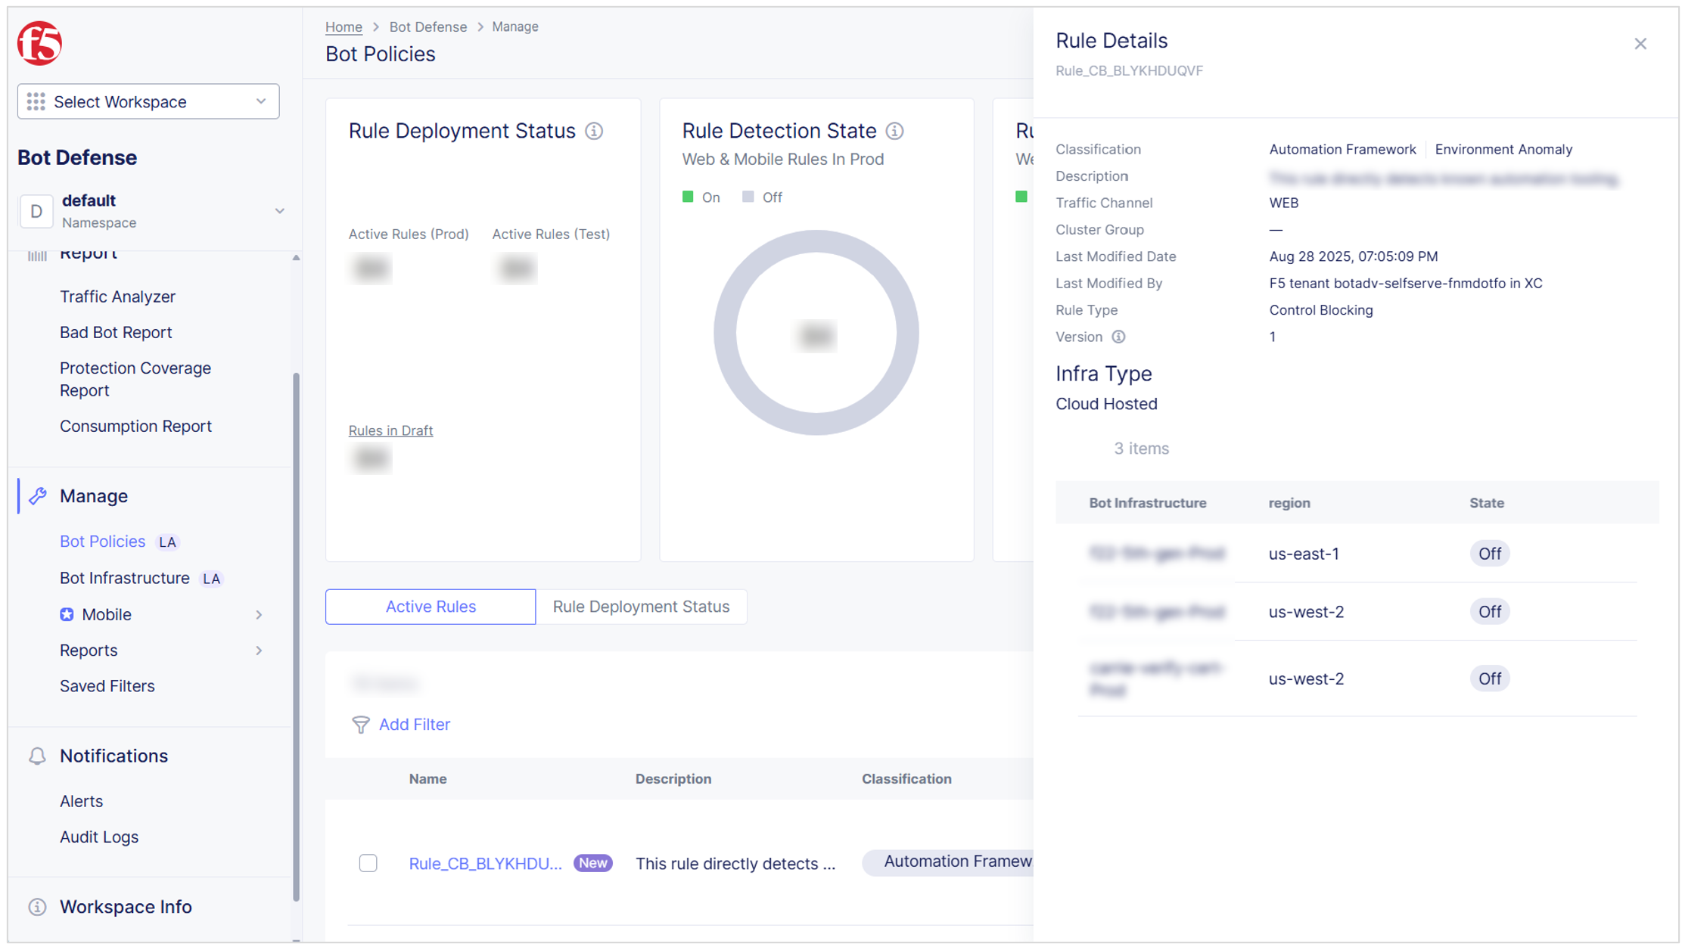Switch to Rule Deployment Status tab
Viewport: 1682px width, 947px height.
(x=641, y=607)
